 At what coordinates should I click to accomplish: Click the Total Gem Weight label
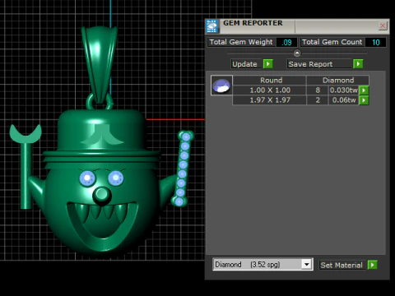(x=241, y=42)
